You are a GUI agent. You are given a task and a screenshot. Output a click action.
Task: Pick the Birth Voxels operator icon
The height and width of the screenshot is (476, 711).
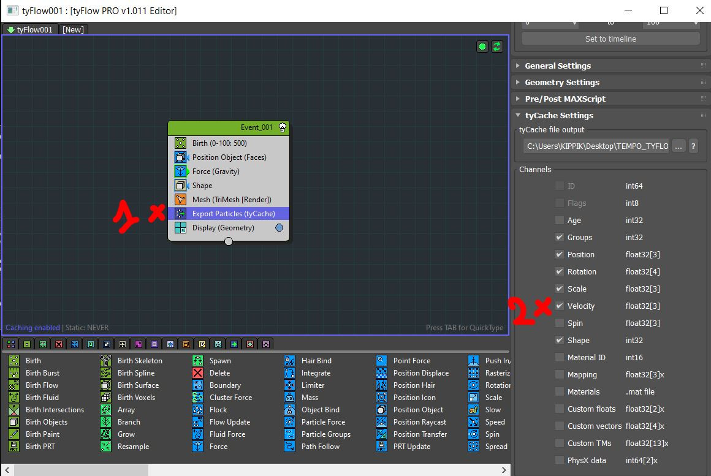(x=105, y=397)
